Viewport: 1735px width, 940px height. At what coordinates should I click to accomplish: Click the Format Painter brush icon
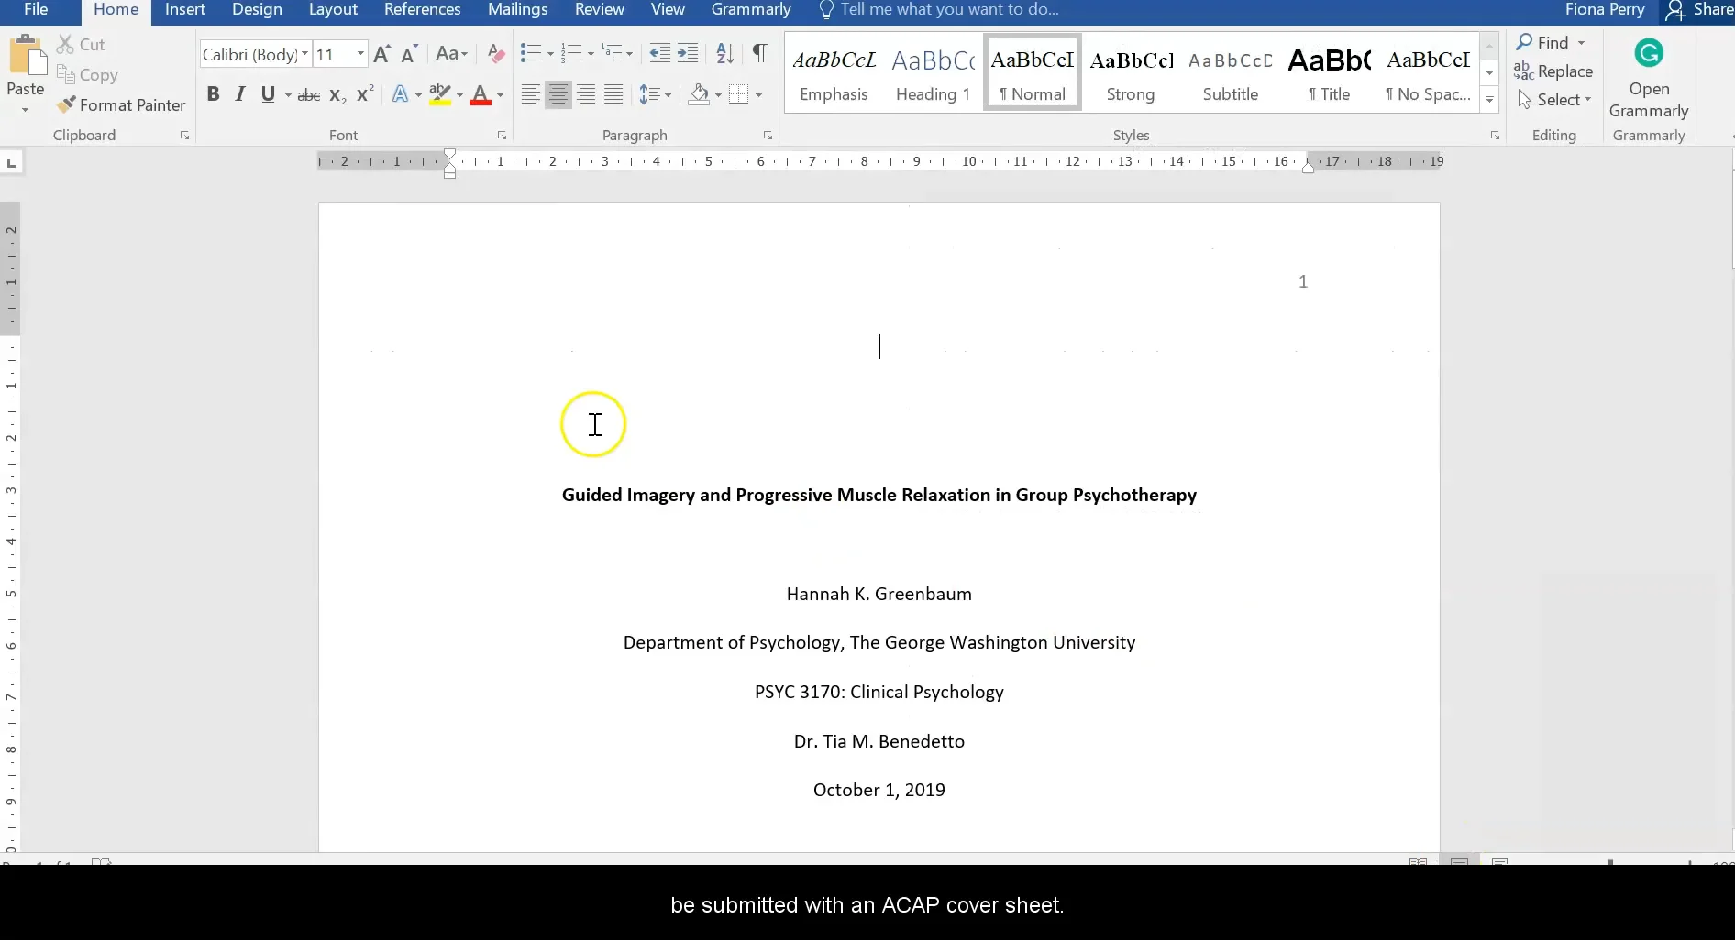coord(66,105)
